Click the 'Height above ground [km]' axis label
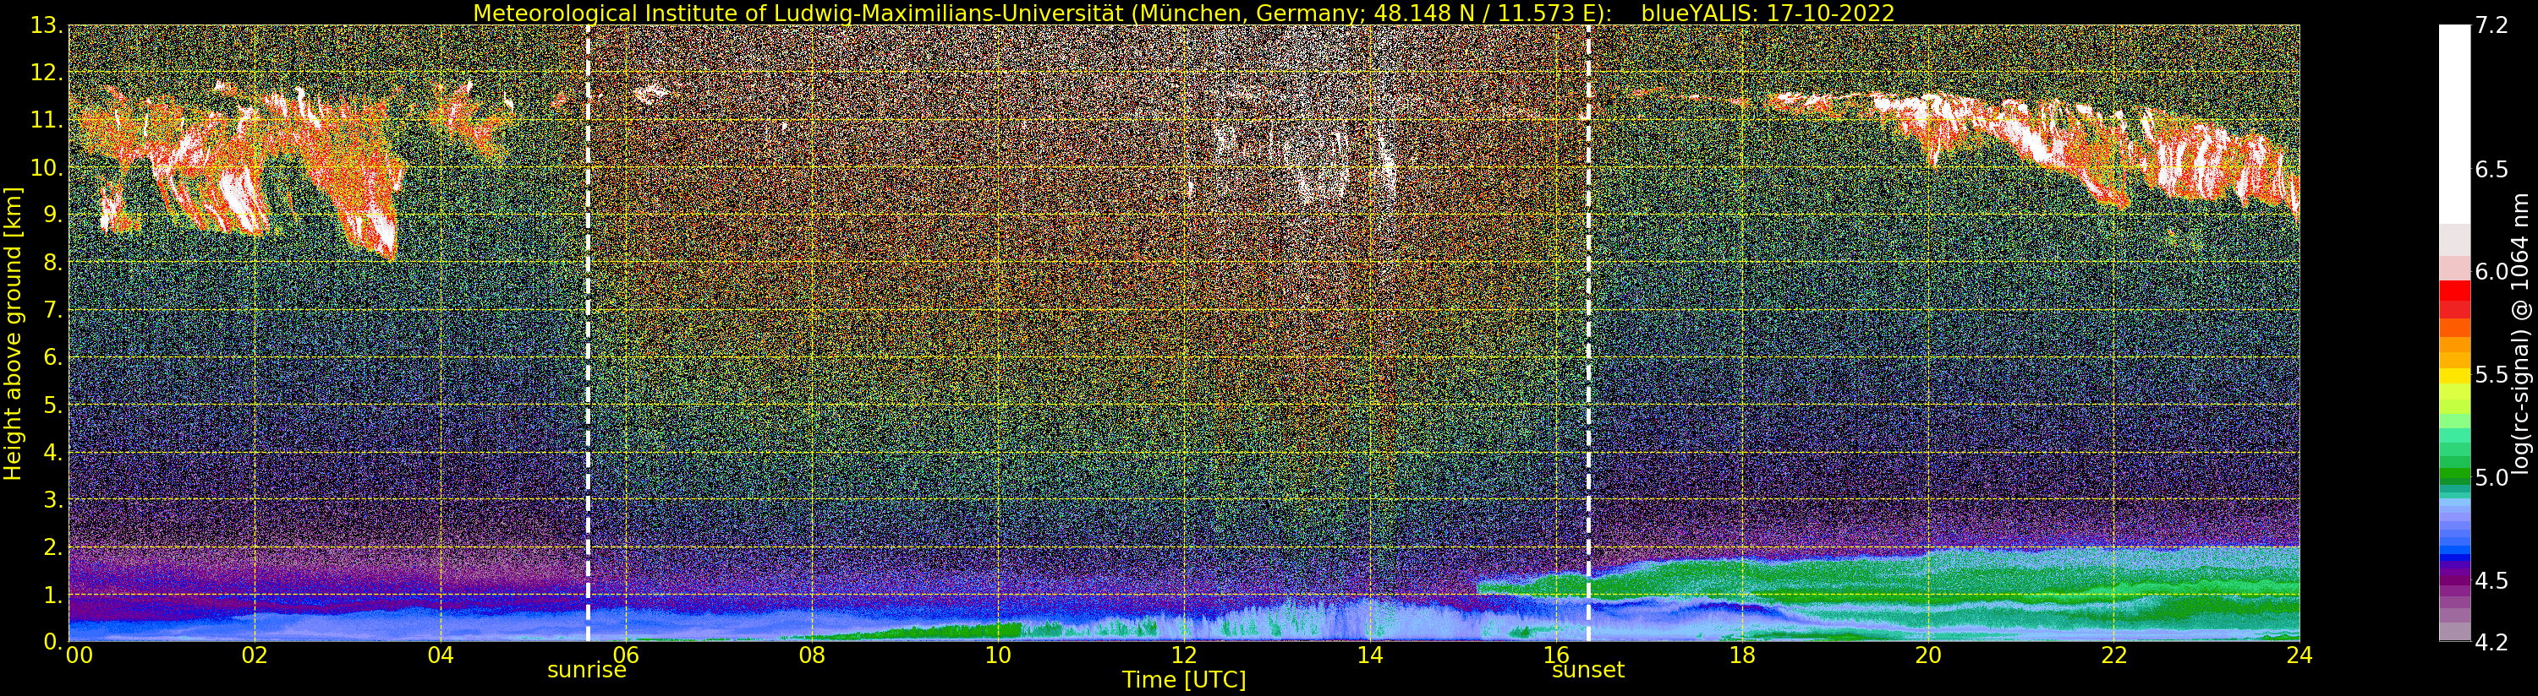The image size is (2538, 696). [x=13, y=334]
